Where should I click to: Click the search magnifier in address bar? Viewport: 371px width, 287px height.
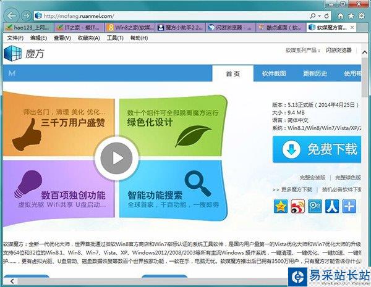312,16
